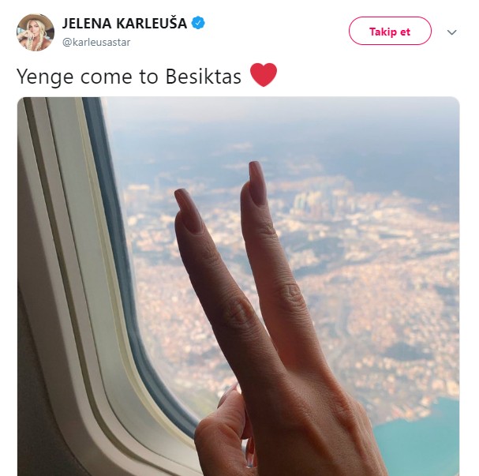Click the blue verified badge
Viewport: 479px width, 476px height.
pyautogui.click(x=198, y=23)
